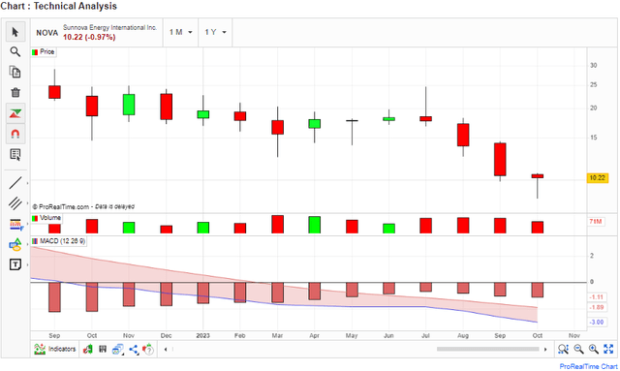Toggle the red-green candlestick style icon
The width and height of the screenshot is (620, 371).
pos(15,113)
